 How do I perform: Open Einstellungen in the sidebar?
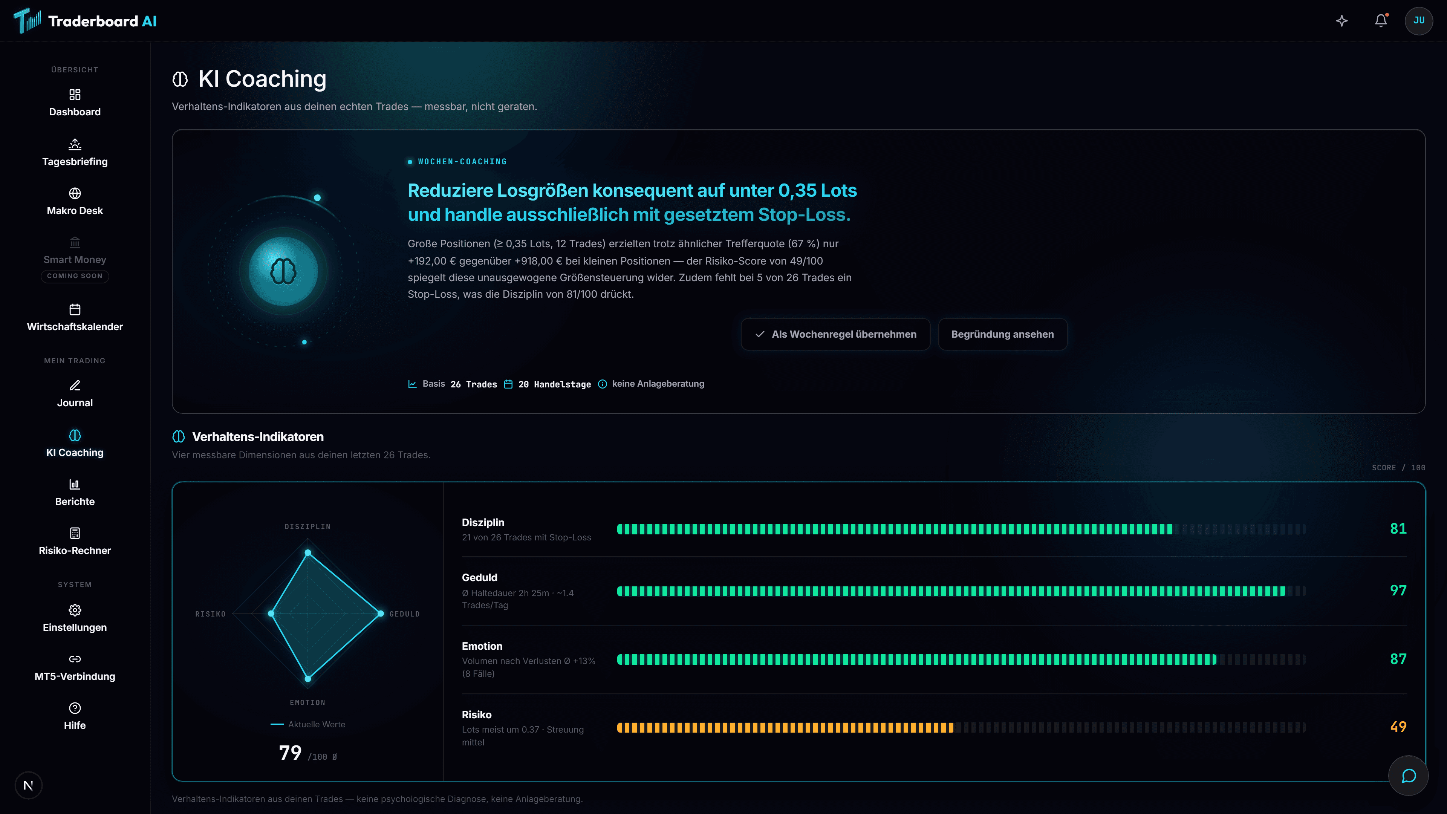[75, 618]
